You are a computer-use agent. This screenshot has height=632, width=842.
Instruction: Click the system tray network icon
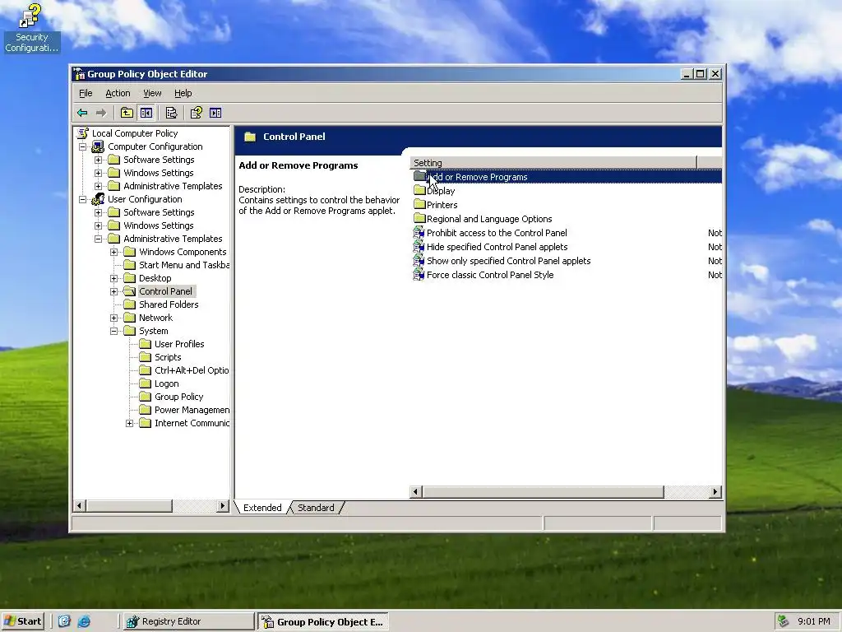783,621
